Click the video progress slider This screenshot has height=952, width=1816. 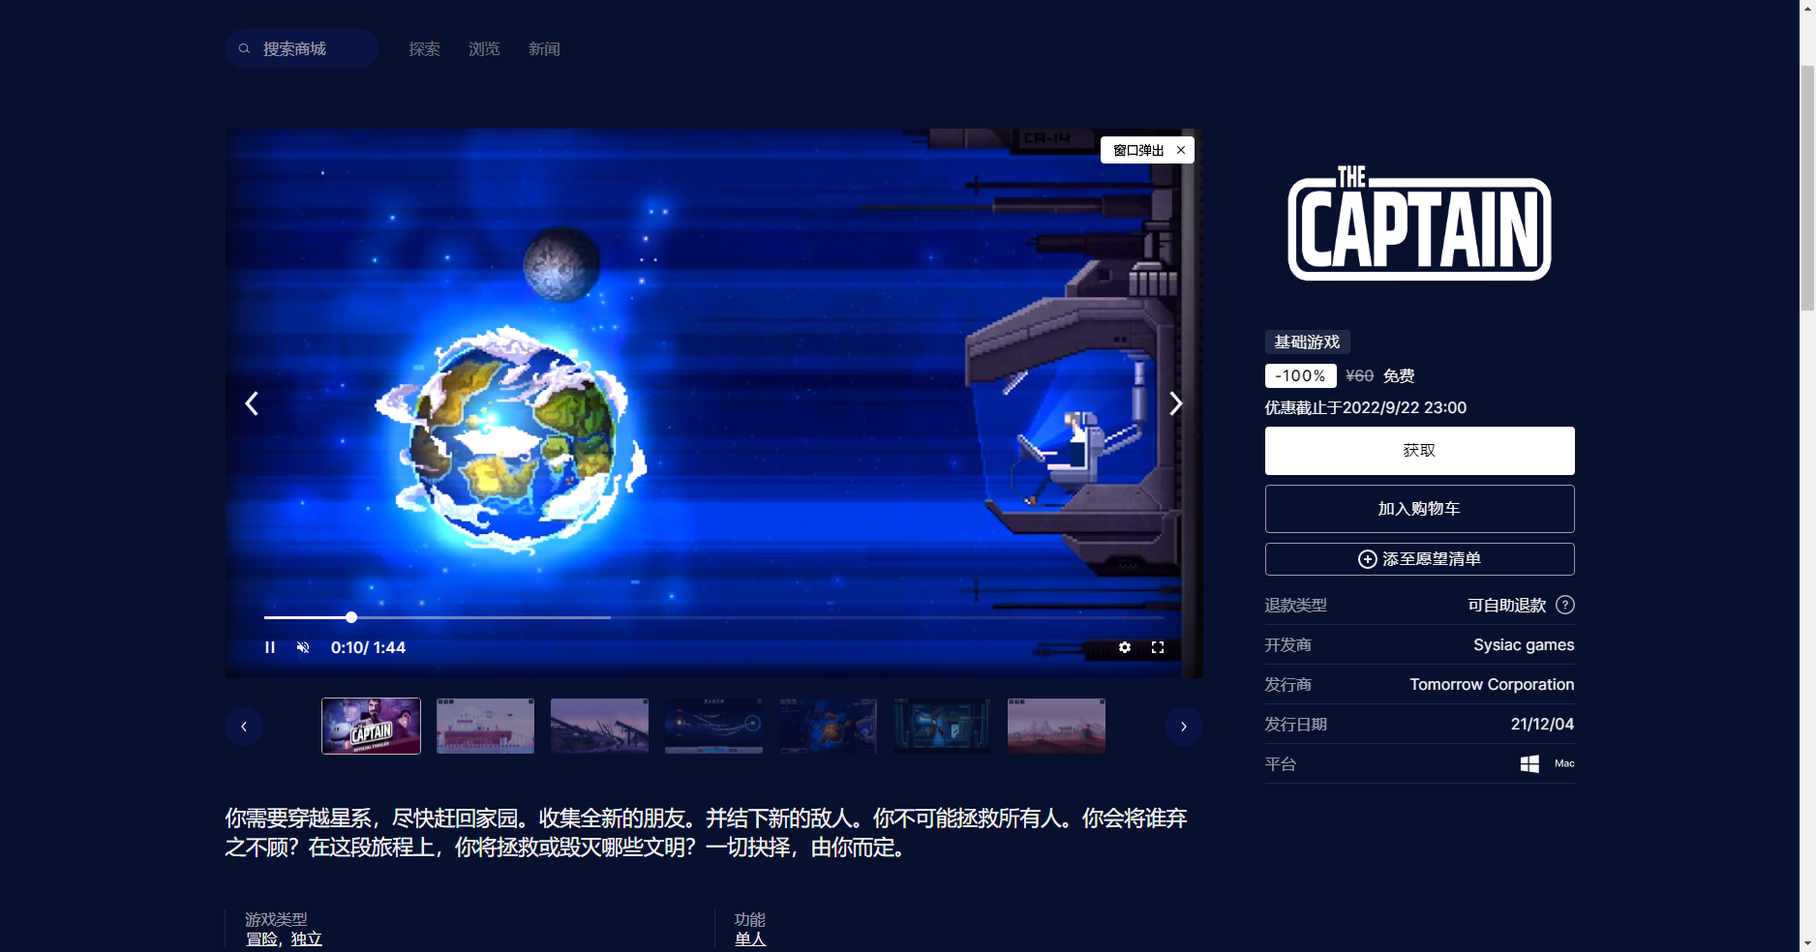(351, 617)
